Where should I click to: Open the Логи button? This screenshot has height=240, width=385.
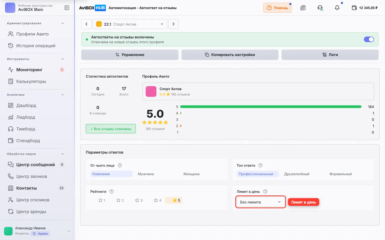pos(330,55)
